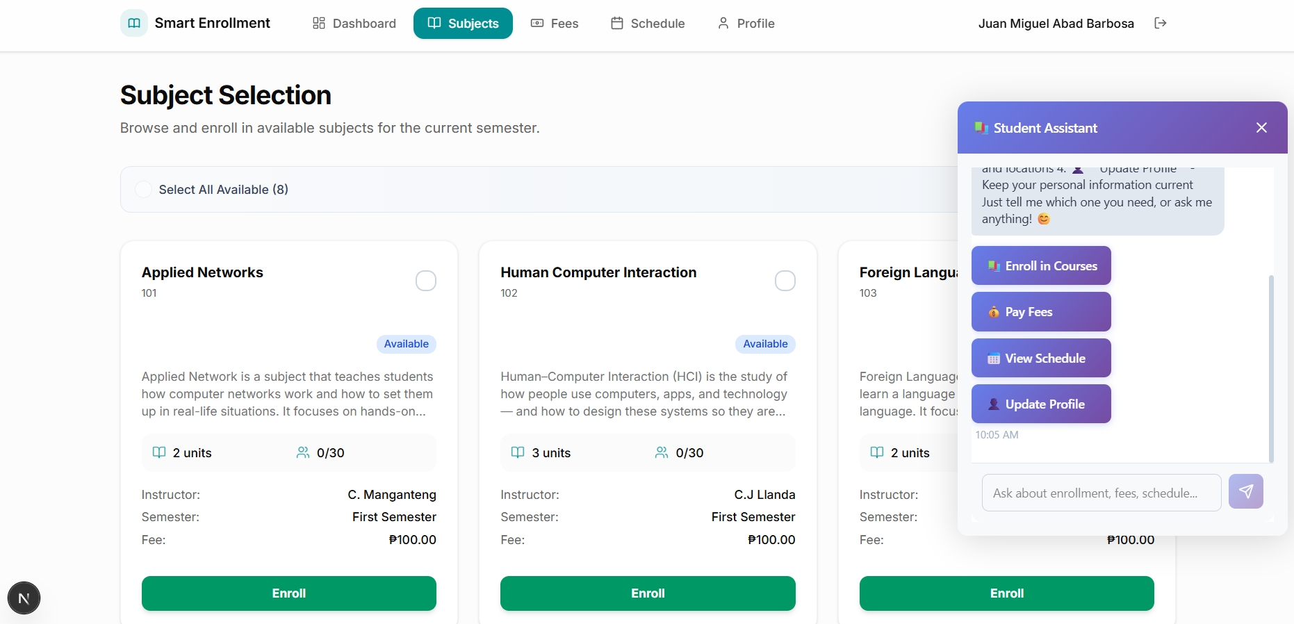Click the View Schedule assistant button
Viewport: 1294px width, 624px height.
coord(1041,358)
